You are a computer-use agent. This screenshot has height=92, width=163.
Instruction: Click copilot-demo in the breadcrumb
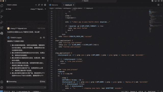[x=77, y=8]
